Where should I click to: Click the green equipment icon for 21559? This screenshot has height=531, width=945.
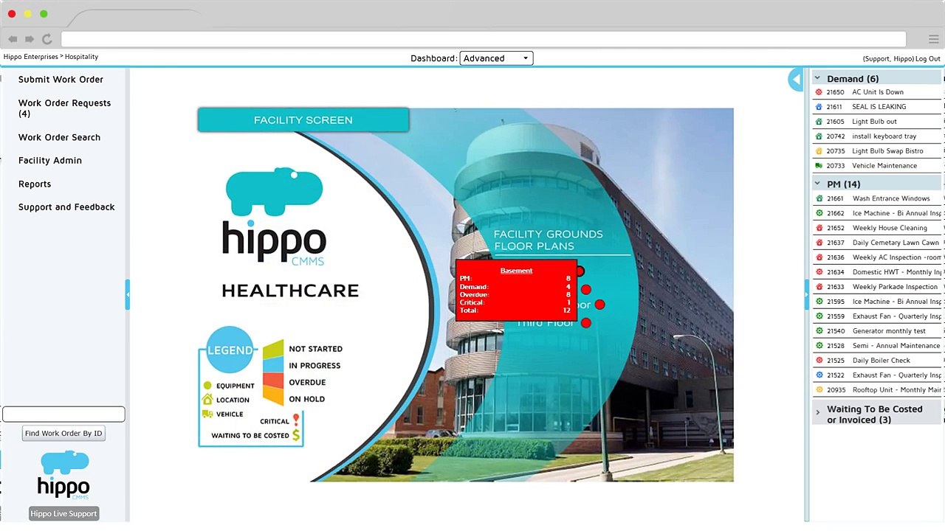(x=819, y=316)
